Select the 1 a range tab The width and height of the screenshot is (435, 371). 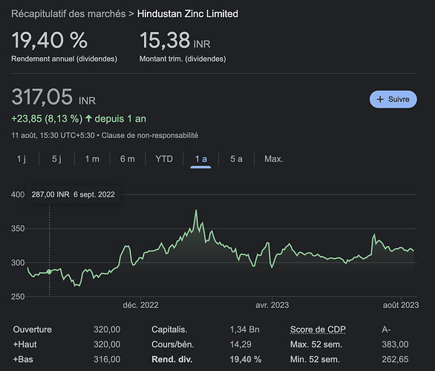pyautogui.click(x=201, y=160)
